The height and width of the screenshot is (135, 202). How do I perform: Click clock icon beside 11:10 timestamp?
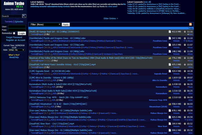point(185,38)
